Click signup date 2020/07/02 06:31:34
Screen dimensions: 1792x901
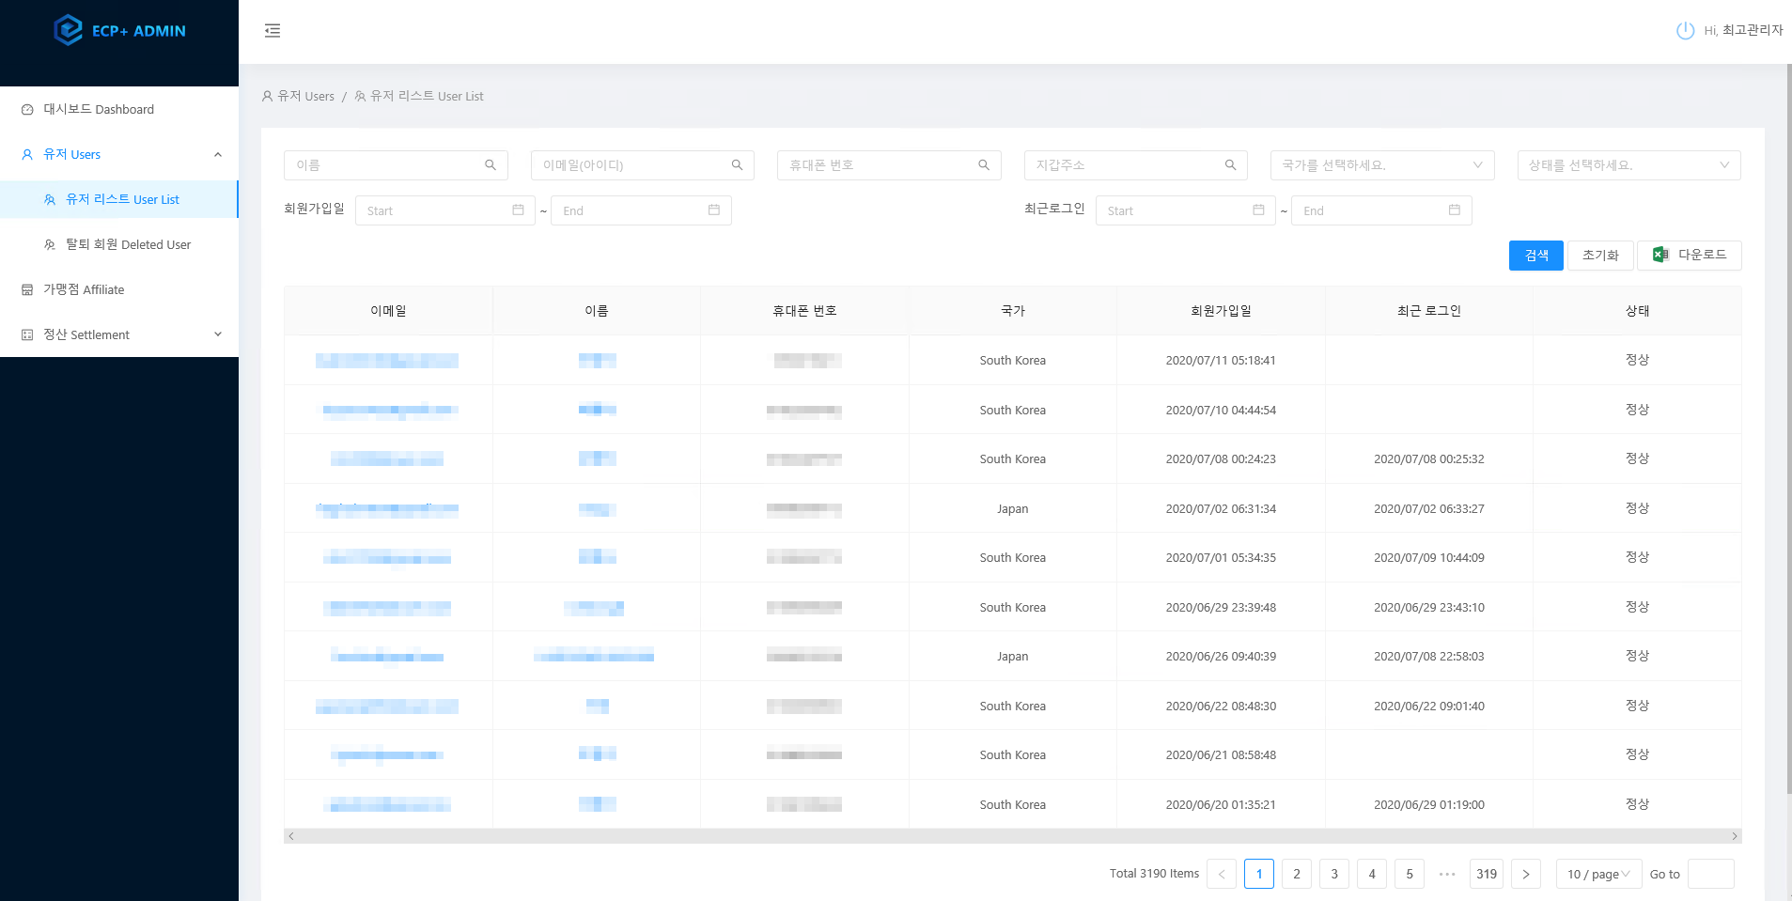(1221, 509)
